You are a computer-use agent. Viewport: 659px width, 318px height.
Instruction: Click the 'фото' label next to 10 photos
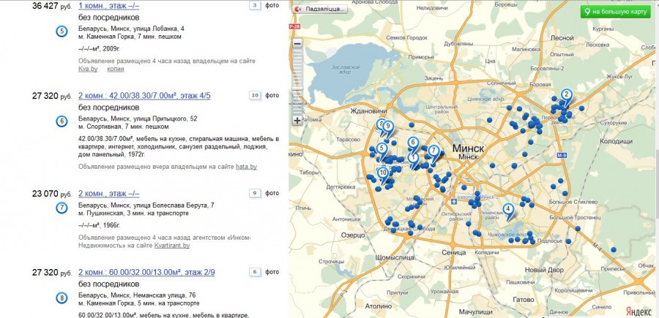(272, 95)
